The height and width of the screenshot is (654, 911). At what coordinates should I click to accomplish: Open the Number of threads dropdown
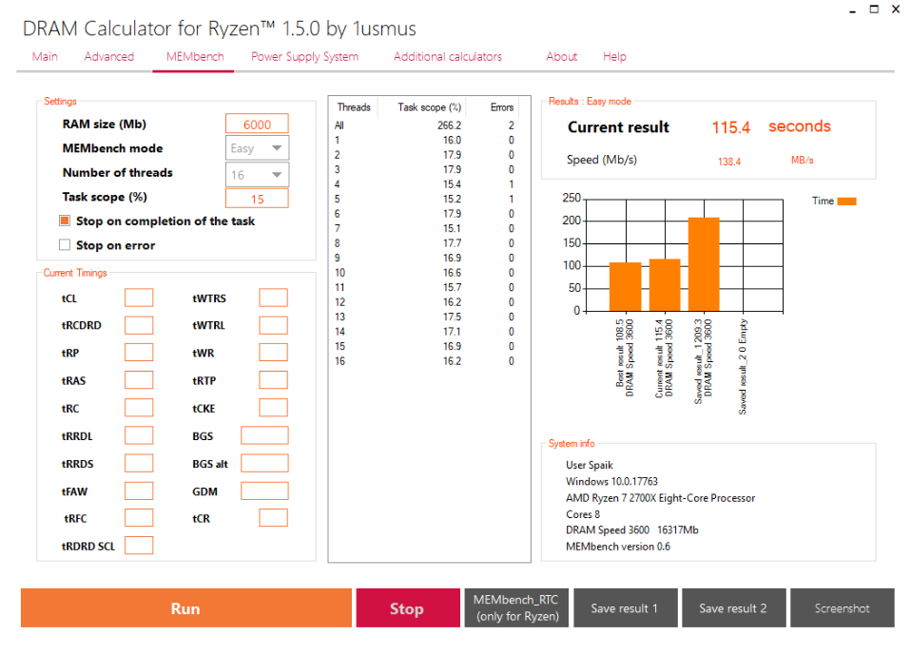click(257, 175)
